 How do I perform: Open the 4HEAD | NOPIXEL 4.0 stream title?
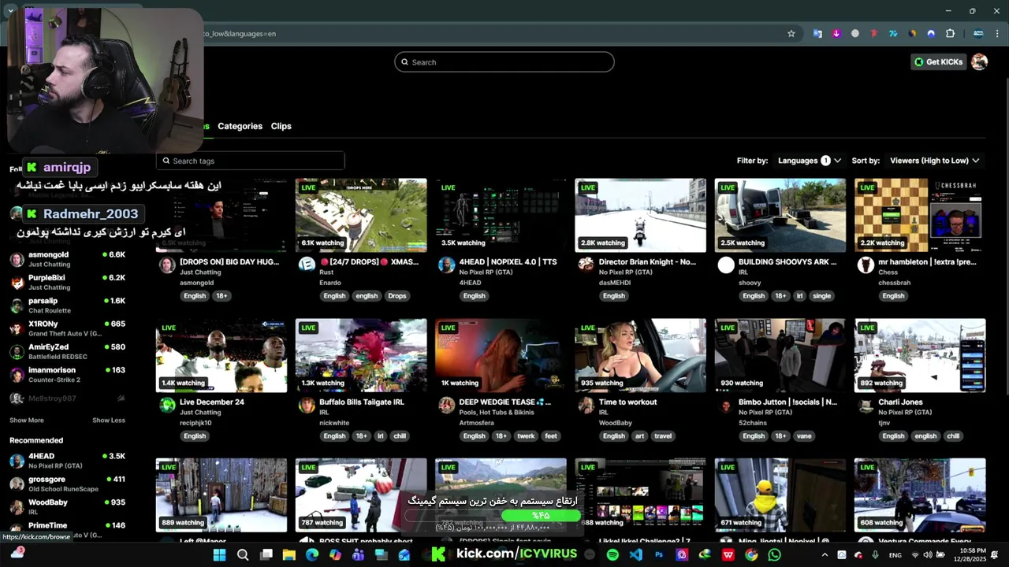pyautogui.click(x=508, y=261)
